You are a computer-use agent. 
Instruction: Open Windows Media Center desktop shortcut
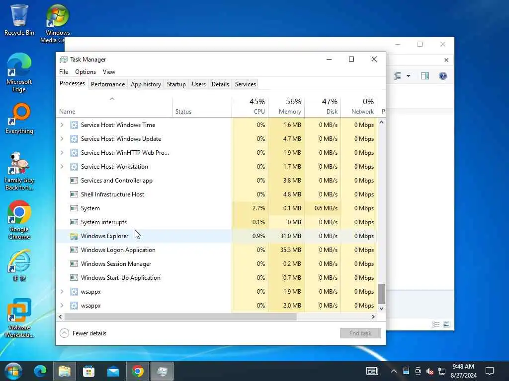click(x=58, y=23)
